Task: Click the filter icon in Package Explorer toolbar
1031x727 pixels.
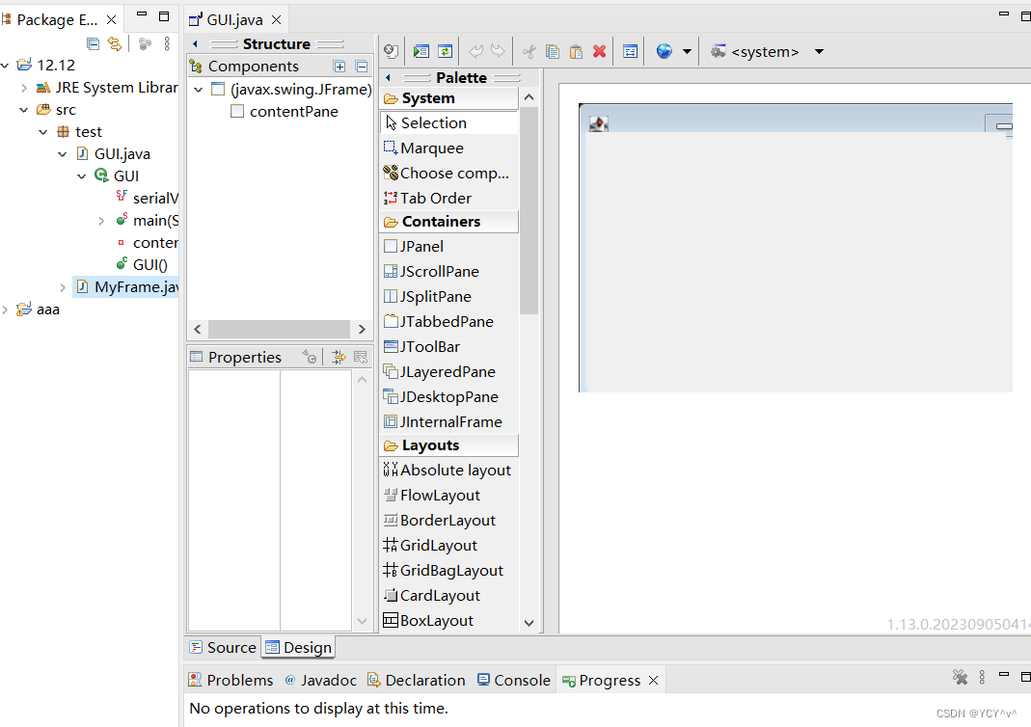Action: pos(145,44)
